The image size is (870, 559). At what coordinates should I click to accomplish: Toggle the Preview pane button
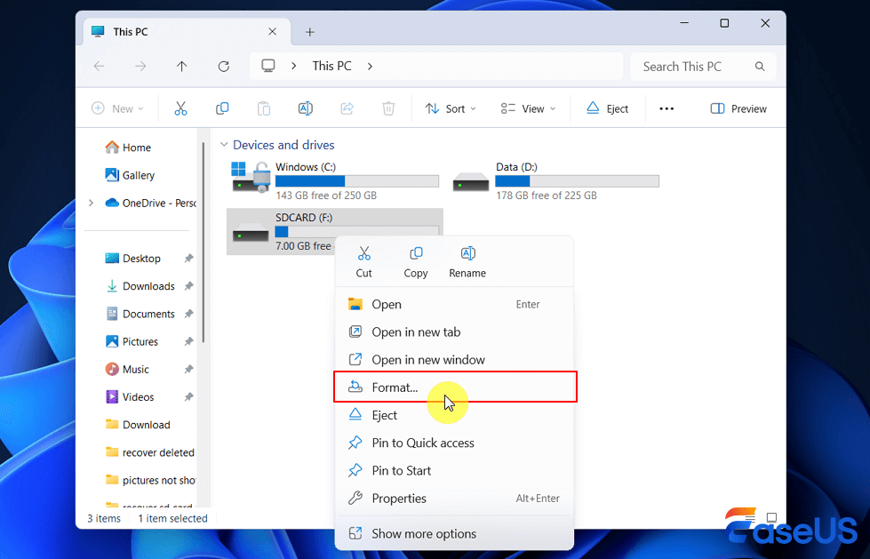tap(738, 108)
